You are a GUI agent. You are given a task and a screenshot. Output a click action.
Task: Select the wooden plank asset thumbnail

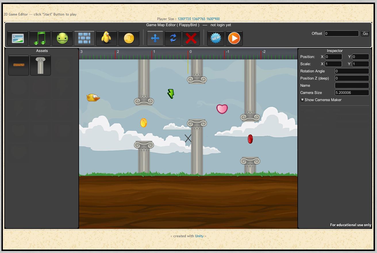[19, 65]
